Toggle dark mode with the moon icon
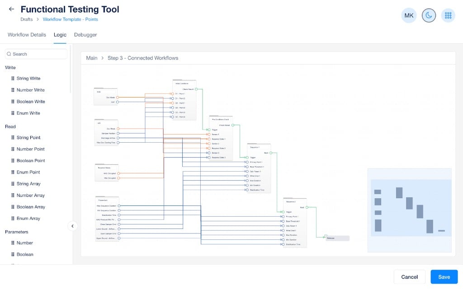The width and height of the screenshot is (463, 289). [429, 15]
